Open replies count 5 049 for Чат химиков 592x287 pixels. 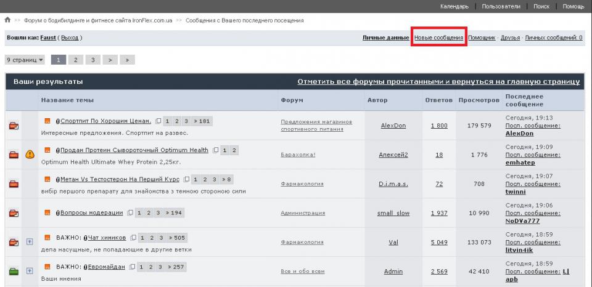(439, 242)
